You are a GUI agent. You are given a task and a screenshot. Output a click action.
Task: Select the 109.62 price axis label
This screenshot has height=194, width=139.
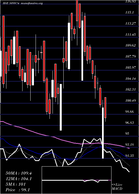(x=131, y=45)
